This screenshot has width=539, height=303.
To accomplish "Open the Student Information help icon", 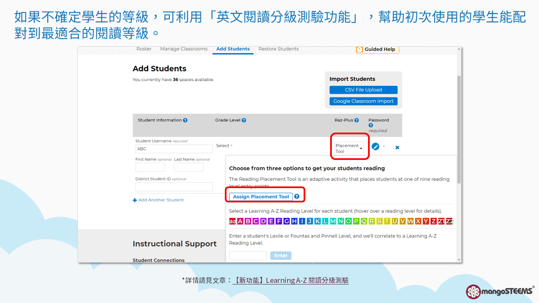I will click(x=185, y=120).
